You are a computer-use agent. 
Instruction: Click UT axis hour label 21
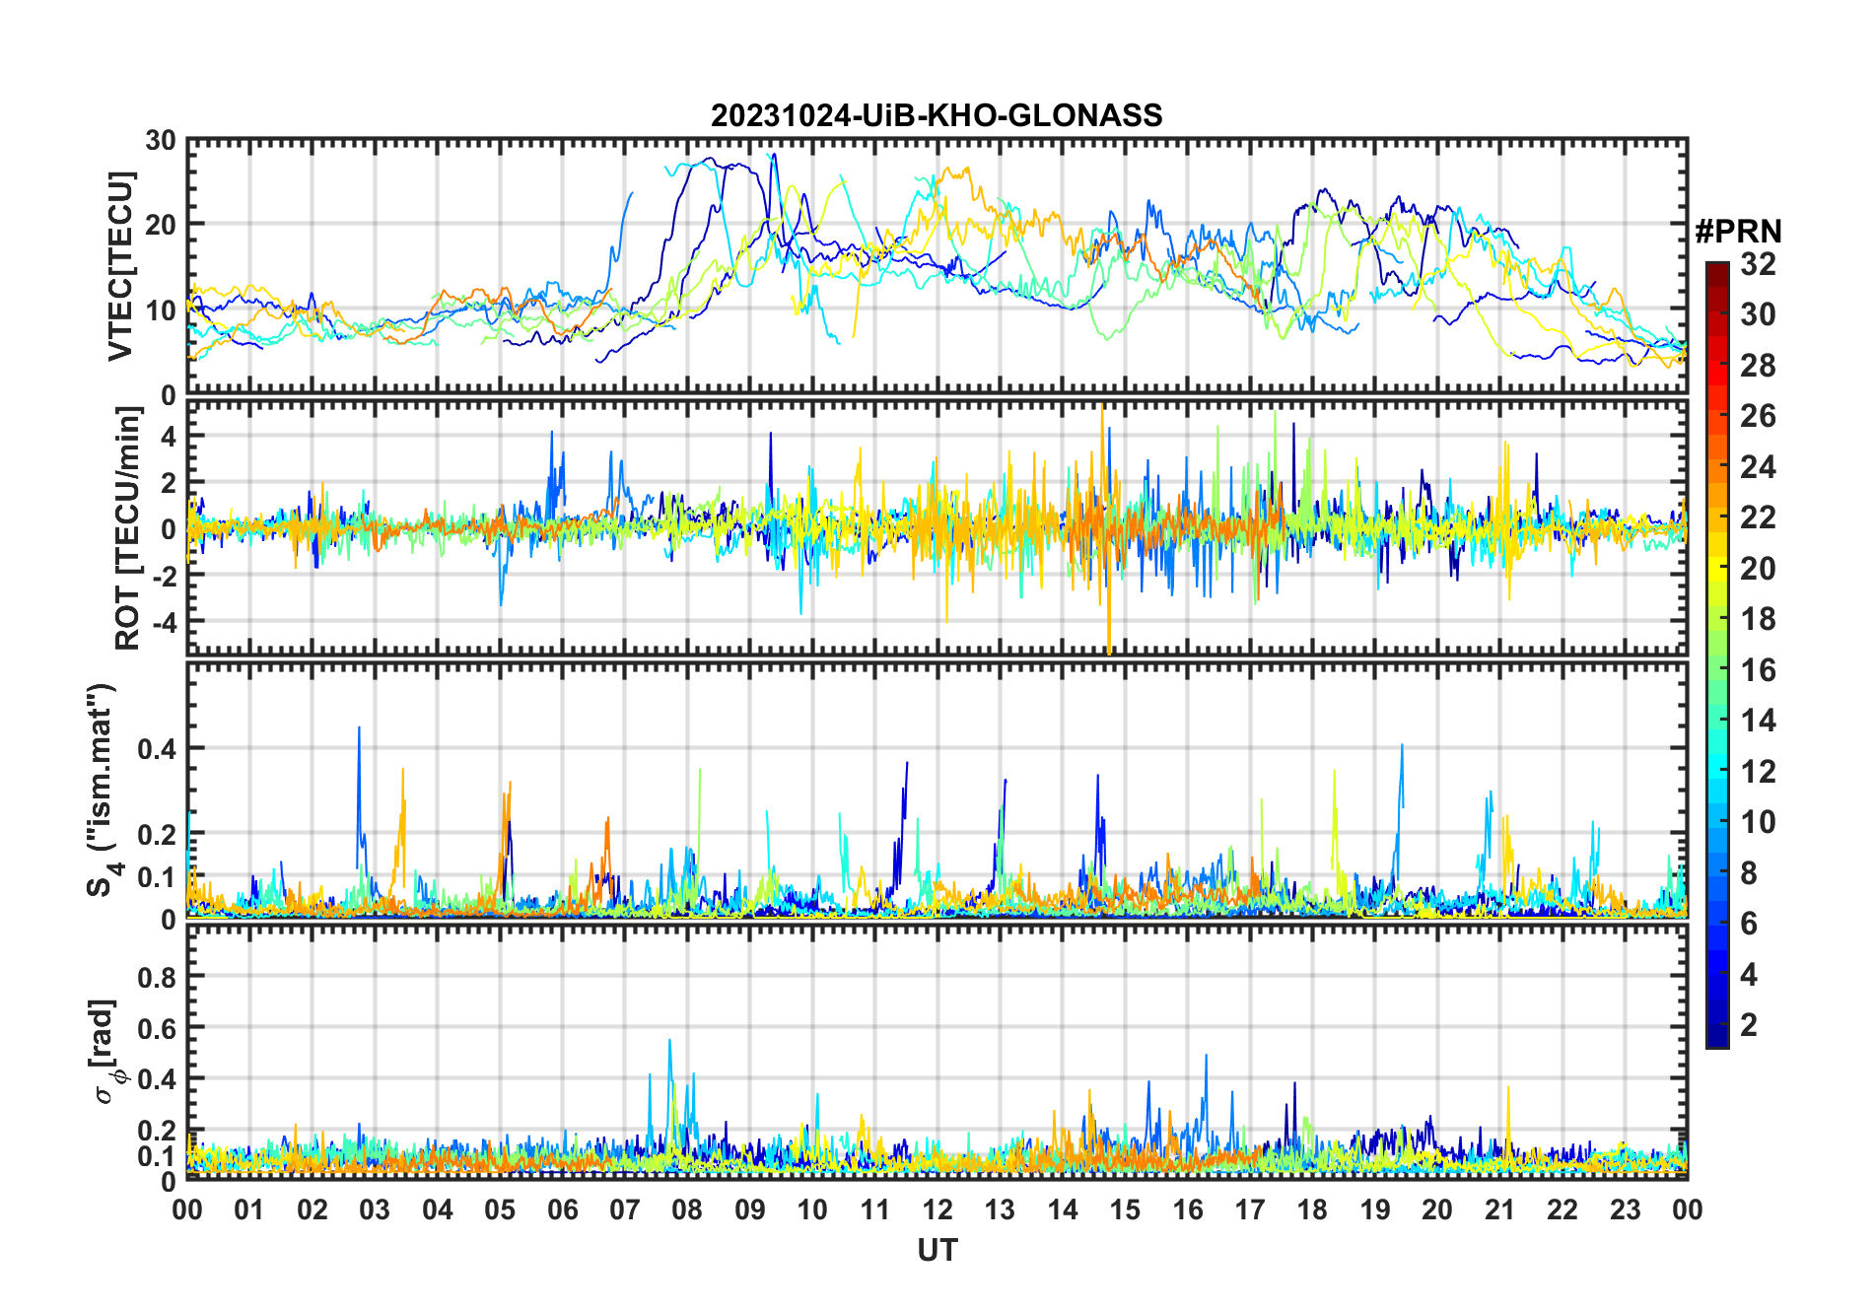tap(1499, 1209)
